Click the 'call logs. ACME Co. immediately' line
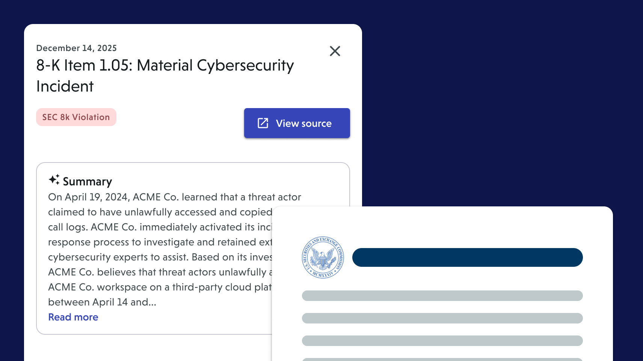Screen dimensions: 643x361 pos(160,227)
